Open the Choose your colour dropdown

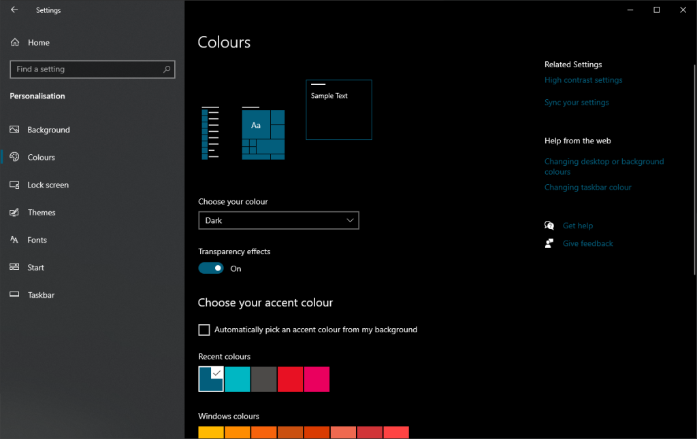pyautogui.click(x=278, y=220)
